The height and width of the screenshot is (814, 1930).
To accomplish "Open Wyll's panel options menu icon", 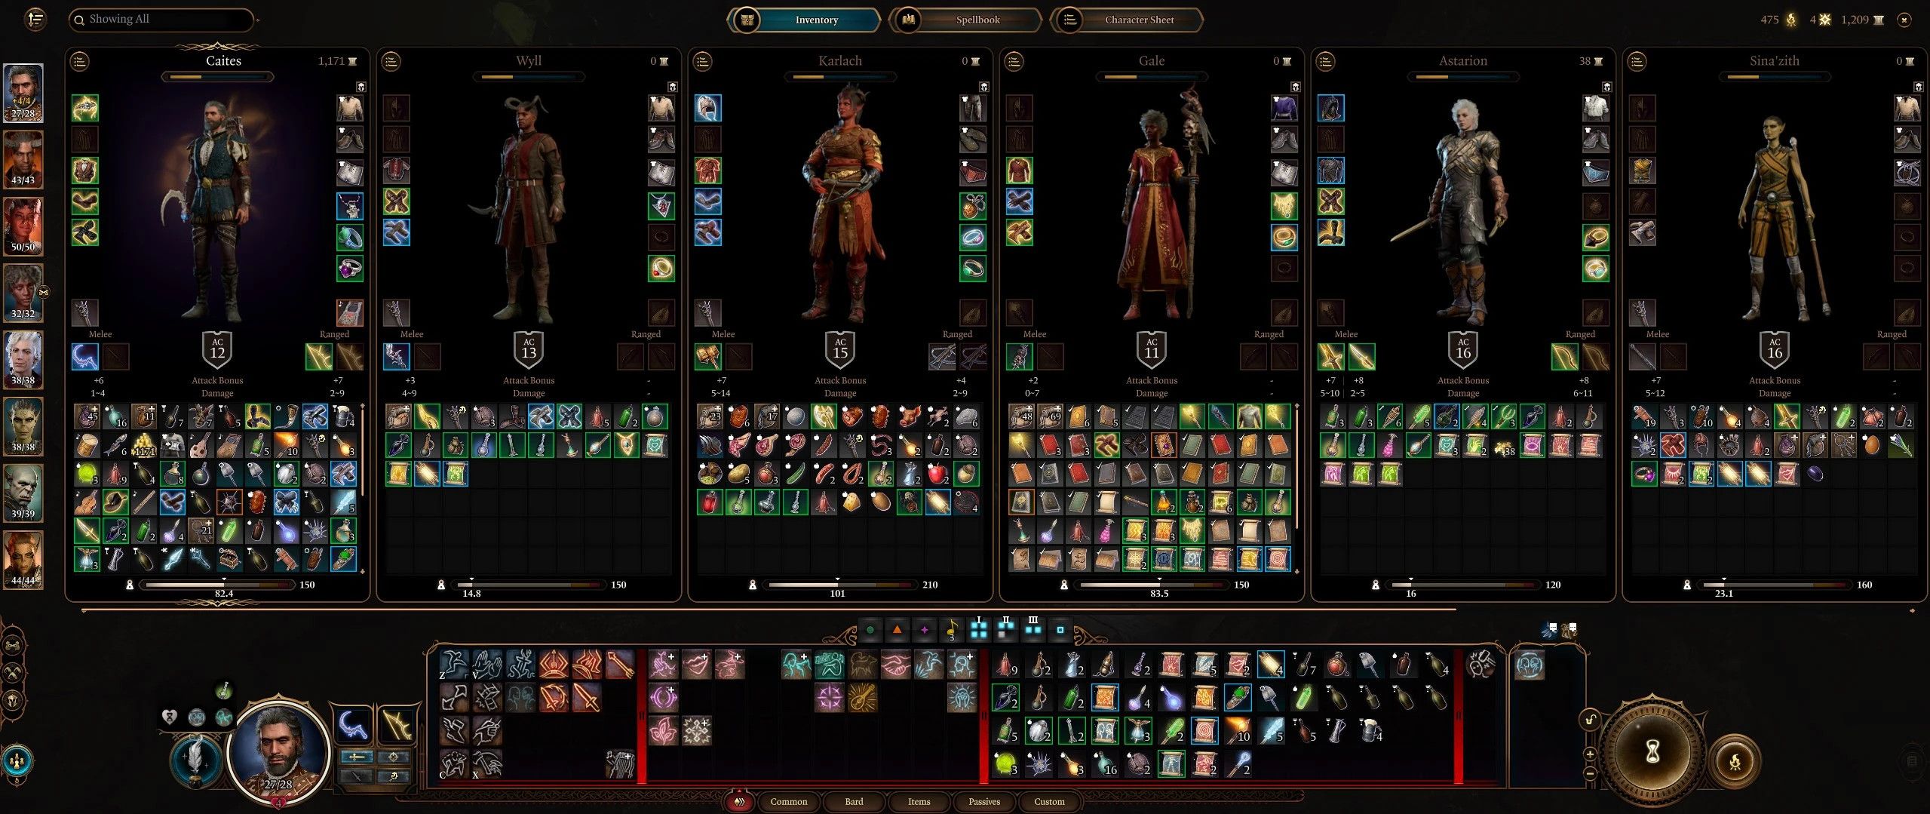I will (391, 61).
